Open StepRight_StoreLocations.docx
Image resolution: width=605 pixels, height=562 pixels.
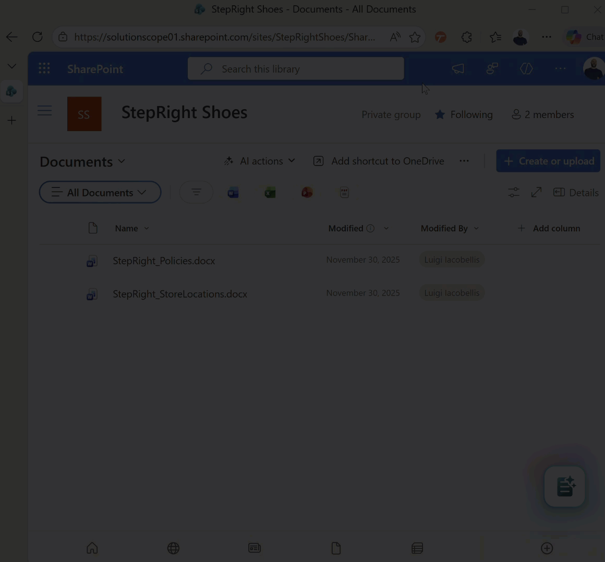(180, 294)
